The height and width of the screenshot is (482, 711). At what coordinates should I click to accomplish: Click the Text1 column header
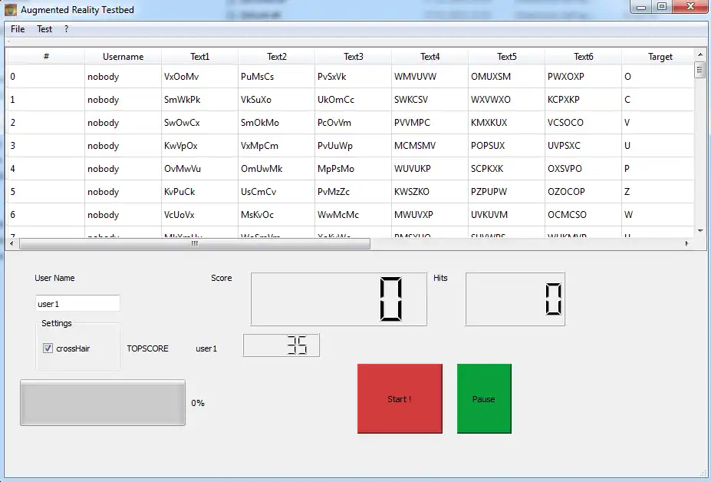pos(199,56)
